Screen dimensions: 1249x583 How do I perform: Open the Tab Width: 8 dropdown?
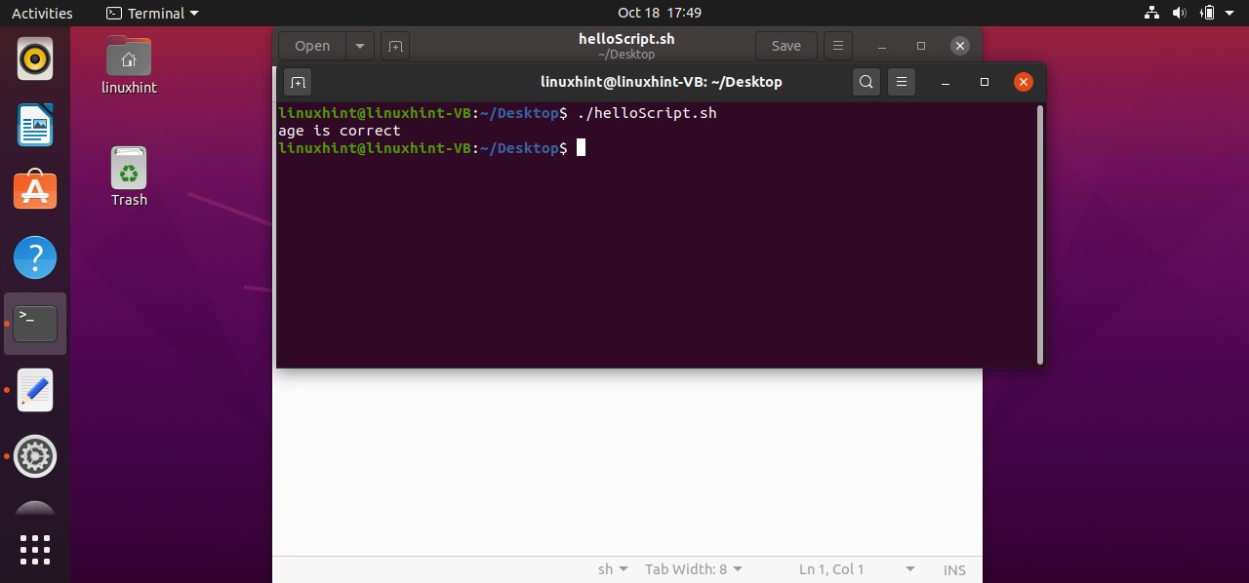tap(693, 569)
